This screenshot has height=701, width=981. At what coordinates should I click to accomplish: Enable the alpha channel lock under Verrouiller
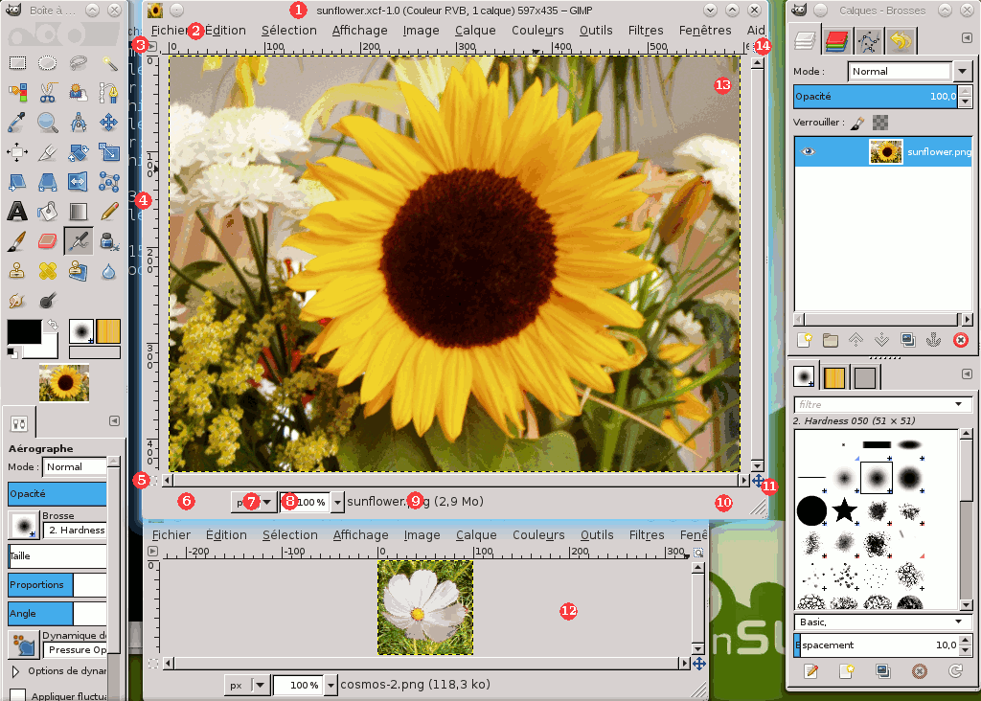point(878,123)
